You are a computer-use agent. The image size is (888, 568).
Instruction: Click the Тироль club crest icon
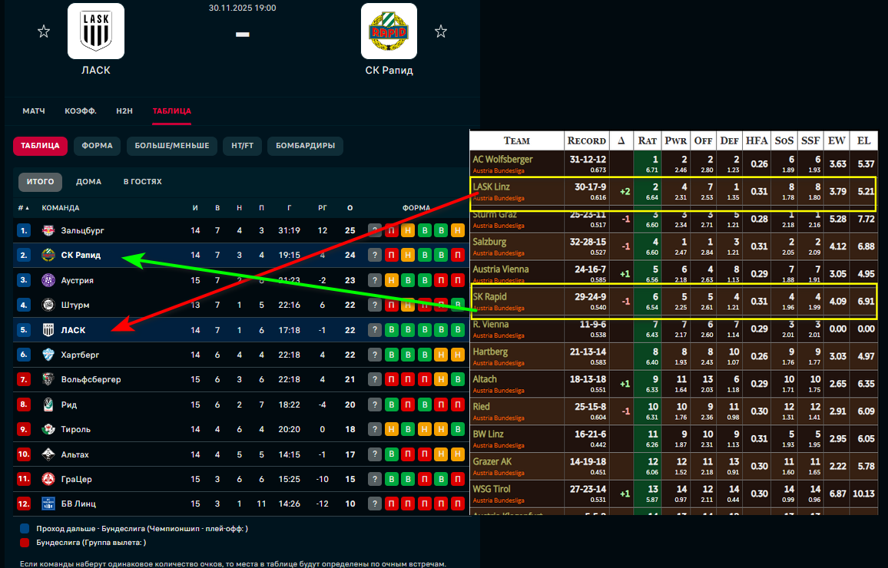click(x=48, y=430)
